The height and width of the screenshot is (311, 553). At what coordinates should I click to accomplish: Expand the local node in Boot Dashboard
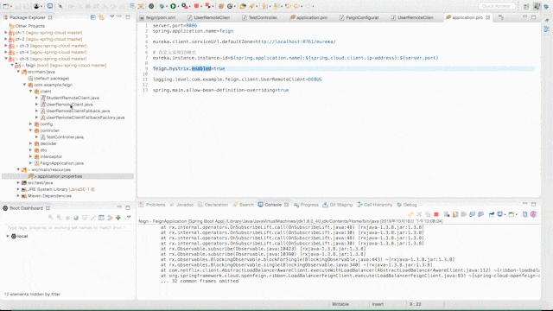point(8,236)
